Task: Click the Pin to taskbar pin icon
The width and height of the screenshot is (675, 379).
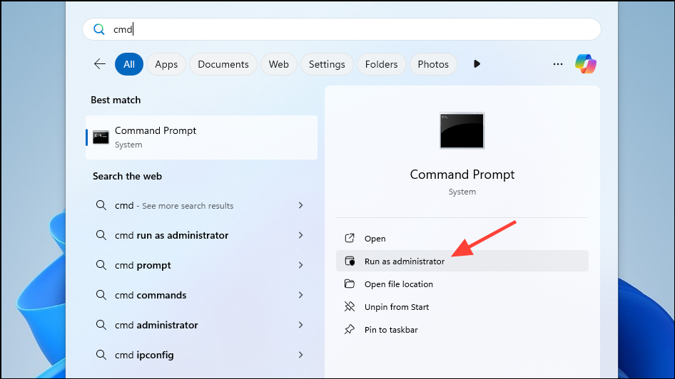Action: coord(350,329)
